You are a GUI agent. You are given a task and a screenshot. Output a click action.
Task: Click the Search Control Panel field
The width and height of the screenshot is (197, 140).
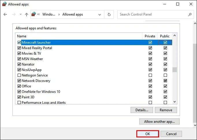(x=155, y=14)
